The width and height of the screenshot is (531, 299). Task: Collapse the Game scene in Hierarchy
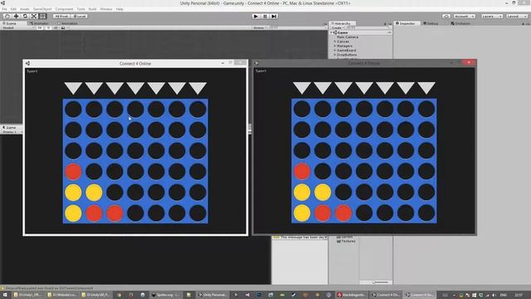click(x=332, y=32)
